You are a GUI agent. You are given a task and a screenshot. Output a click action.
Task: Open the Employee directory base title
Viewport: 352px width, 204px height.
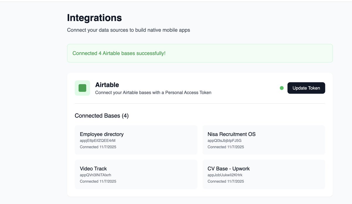(101, 134)
